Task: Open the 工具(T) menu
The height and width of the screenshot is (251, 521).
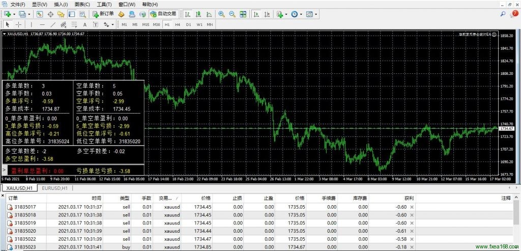Action: pyautogui.click(x=104, y=4)
